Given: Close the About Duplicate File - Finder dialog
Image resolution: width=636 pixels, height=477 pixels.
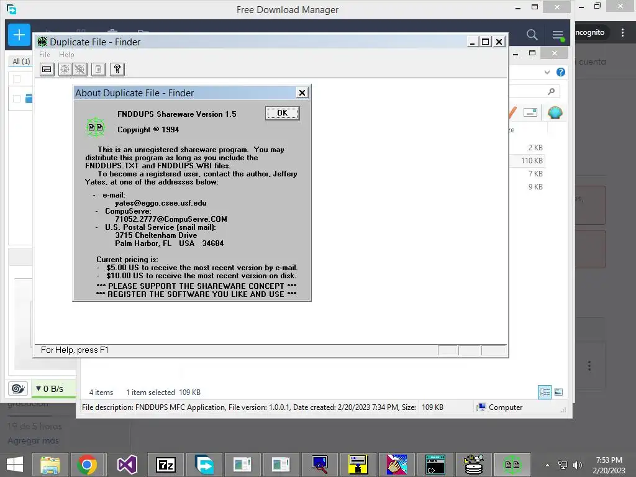Looking at the screenshot, I should (x=302, y=93).
